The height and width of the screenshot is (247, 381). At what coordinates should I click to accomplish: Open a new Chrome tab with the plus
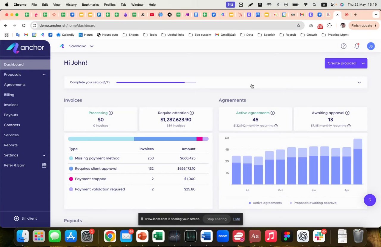(355, 15)
